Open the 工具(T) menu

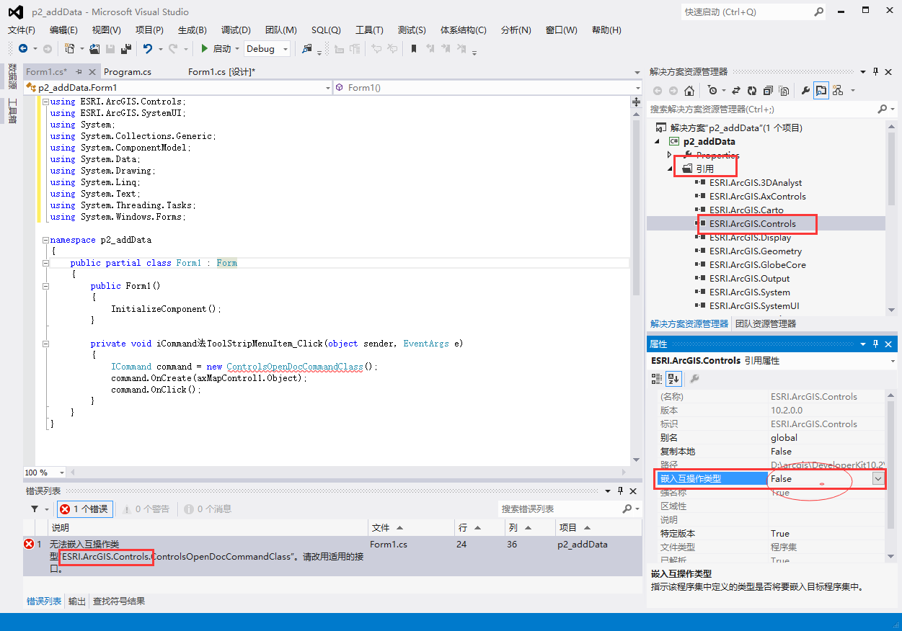pyautogui.click(x=369, y=30)
